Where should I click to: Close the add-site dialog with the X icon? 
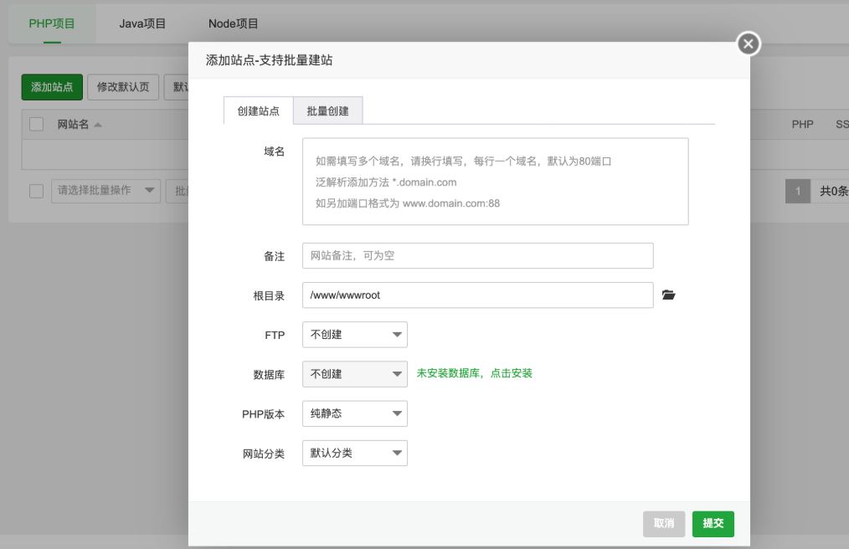749,44
